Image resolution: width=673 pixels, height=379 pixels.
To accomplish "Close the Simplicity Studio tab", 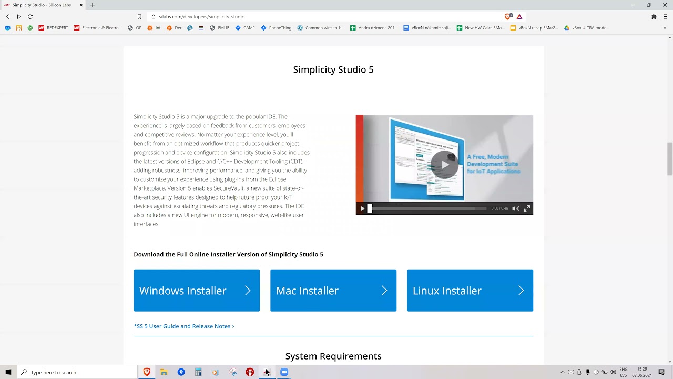I will (81, 5).
